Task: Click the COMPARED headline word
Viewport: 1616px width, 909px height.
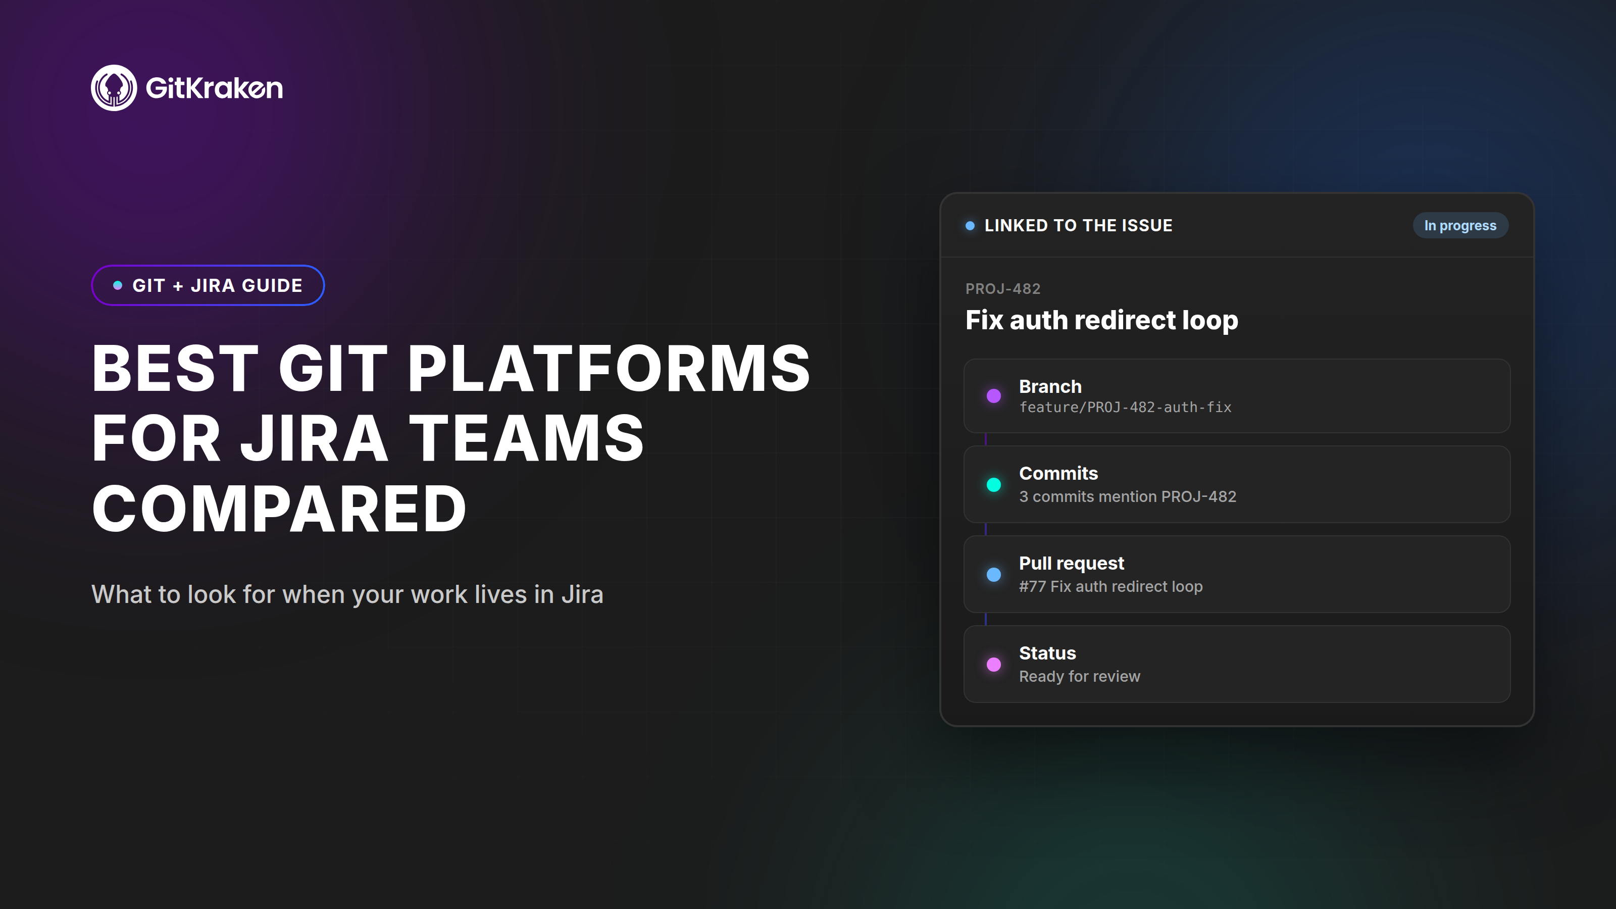Action: point(279,509)
